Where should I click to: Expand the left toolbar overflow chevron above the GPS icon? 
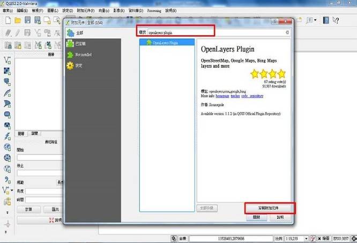[x=8, y=212]
